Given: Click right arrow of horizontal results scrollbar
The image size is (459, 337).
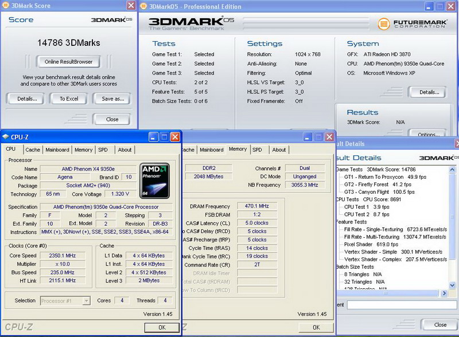Looking at the screenshot, I should pos(444,293).
